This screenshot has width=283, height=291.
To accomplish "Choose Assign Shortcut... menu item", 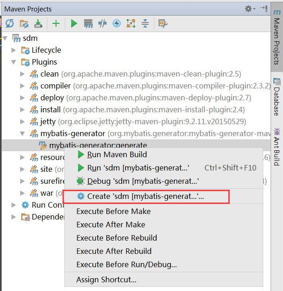I will [x=164, y=280].
